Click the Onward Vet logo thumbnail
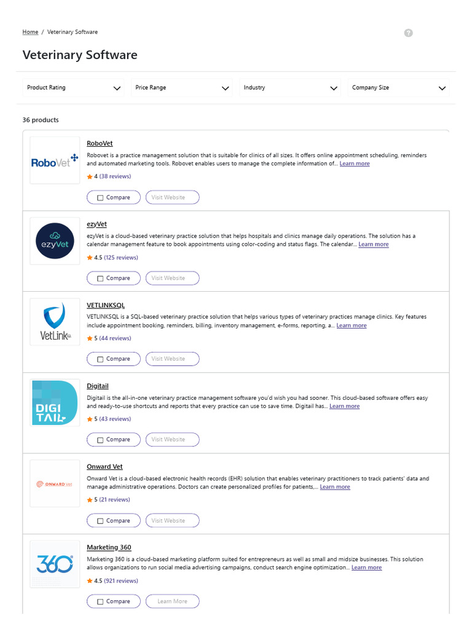Screen dimensions: 472x629 coord(55,483)
